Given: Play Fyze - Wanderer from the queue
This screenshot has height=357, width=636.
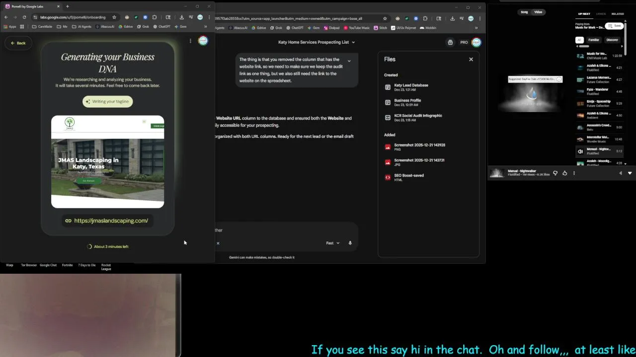Looking at the screenshot, I should coord(600,91).
